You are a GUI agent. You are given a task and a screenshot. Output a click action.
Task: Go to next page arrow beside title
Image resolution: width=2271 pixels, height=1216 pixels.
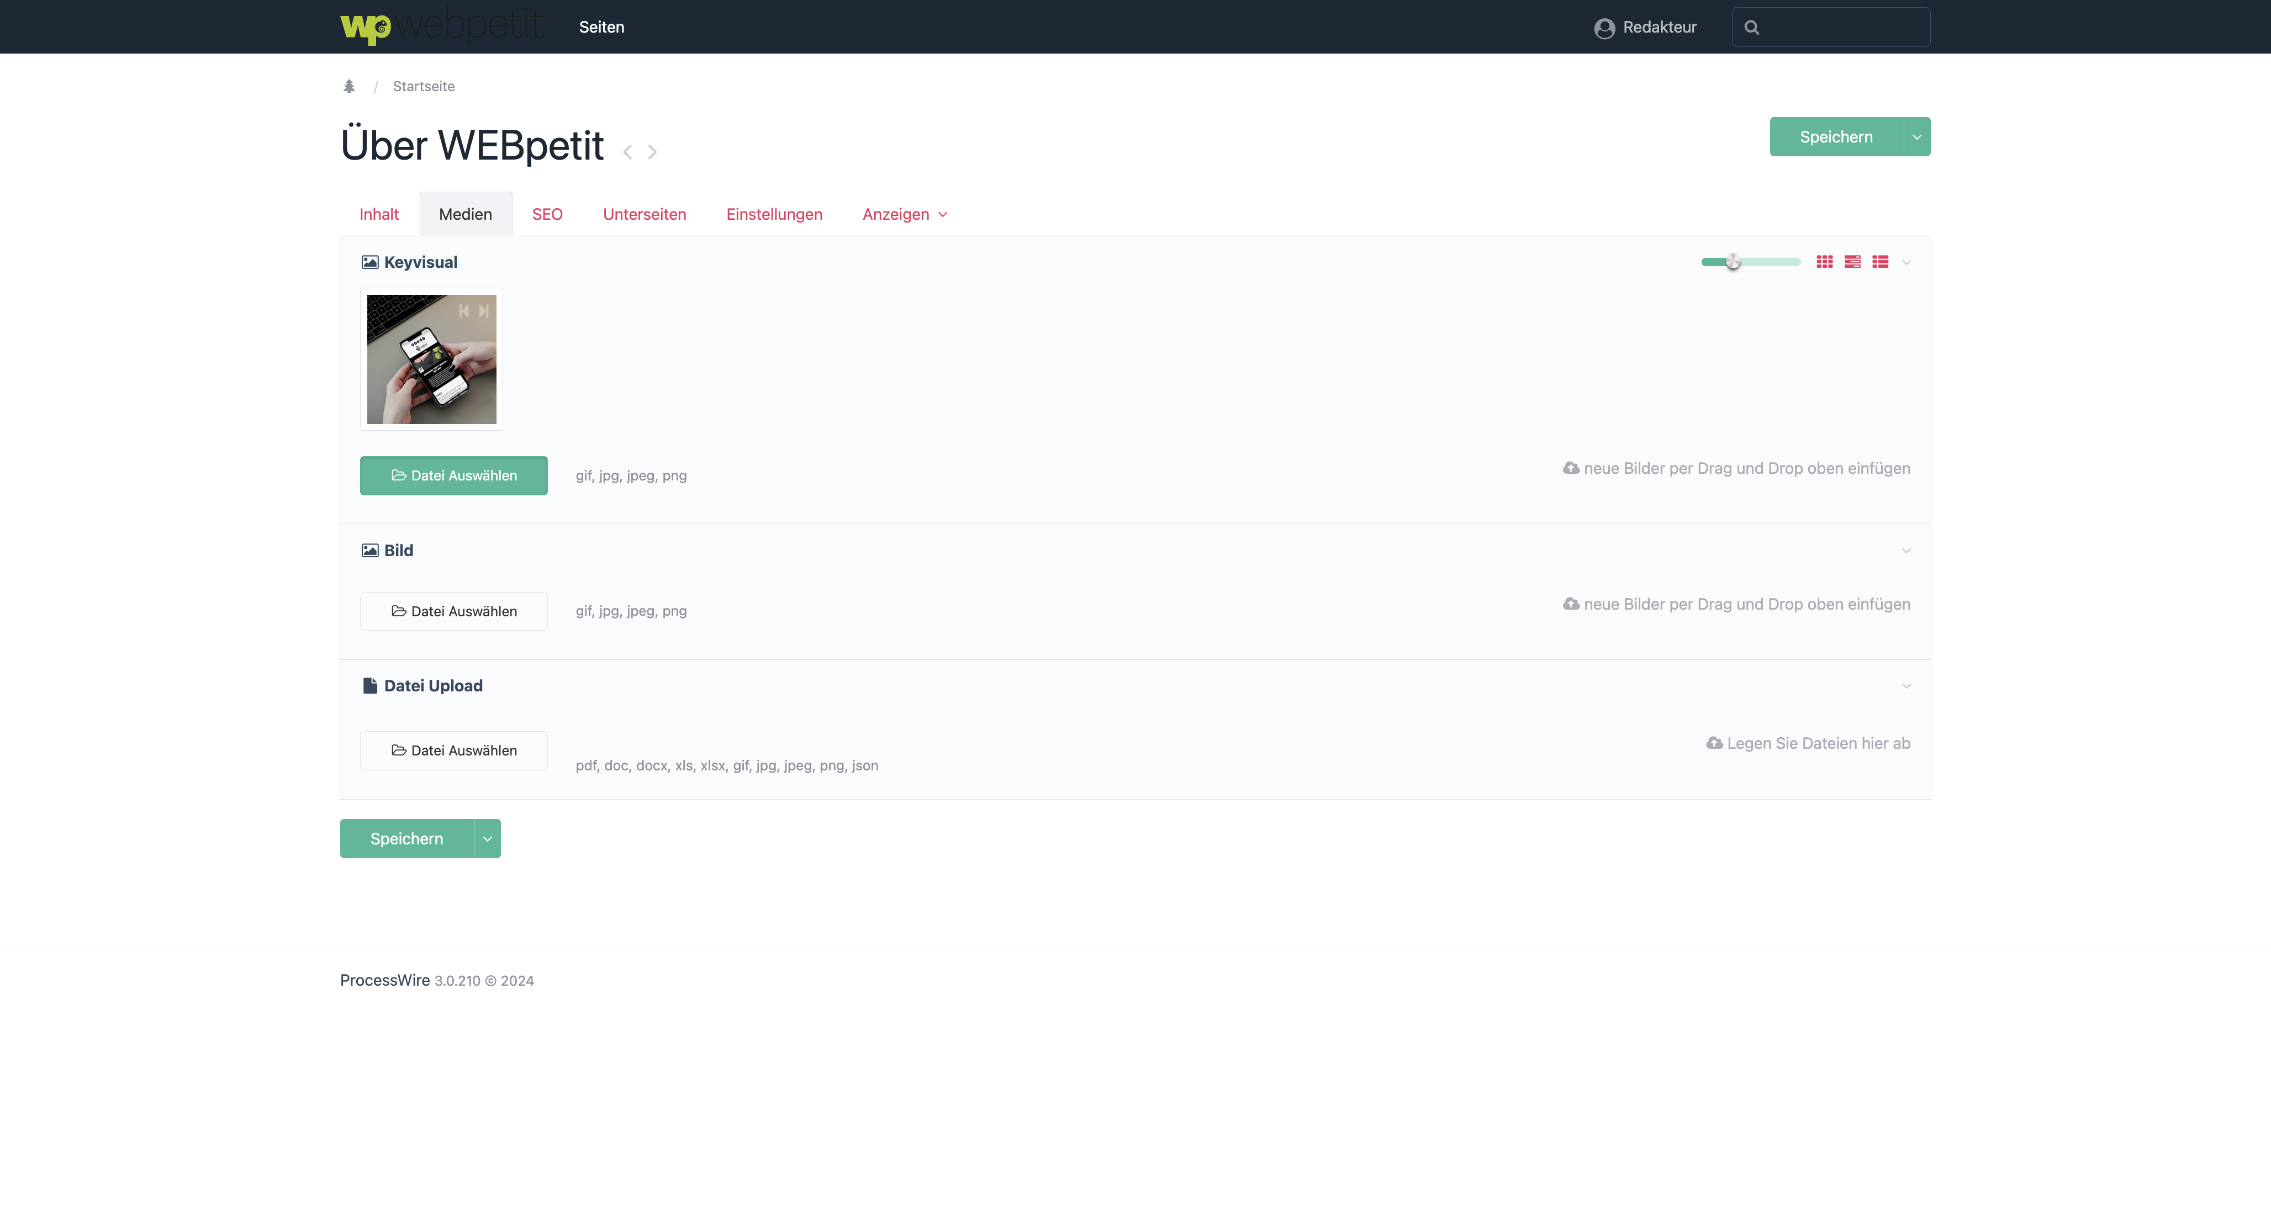[x=652, y=152]
